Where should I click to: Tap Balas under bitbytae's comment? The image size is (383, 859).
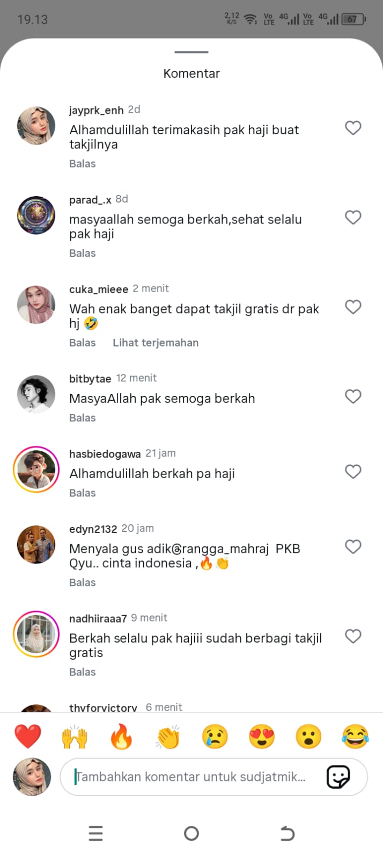click(83, 418)
